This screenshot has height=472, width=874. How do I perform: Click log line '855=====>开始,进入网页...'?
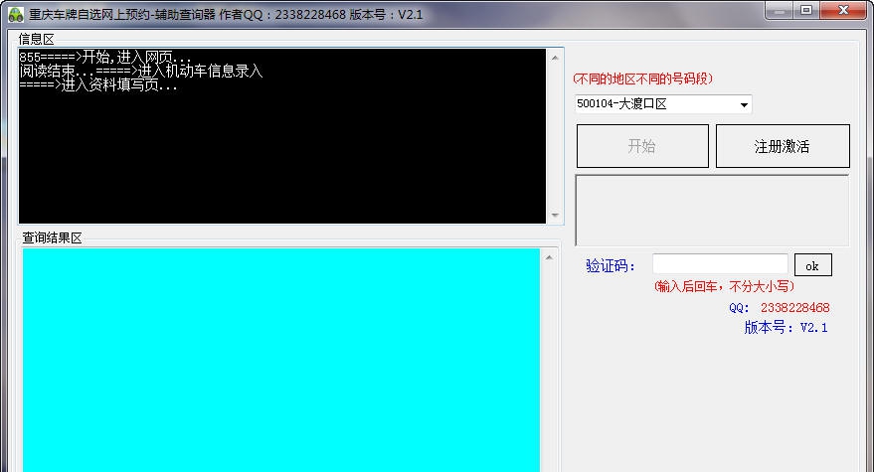pyautogui.click(x=105, y=57)
